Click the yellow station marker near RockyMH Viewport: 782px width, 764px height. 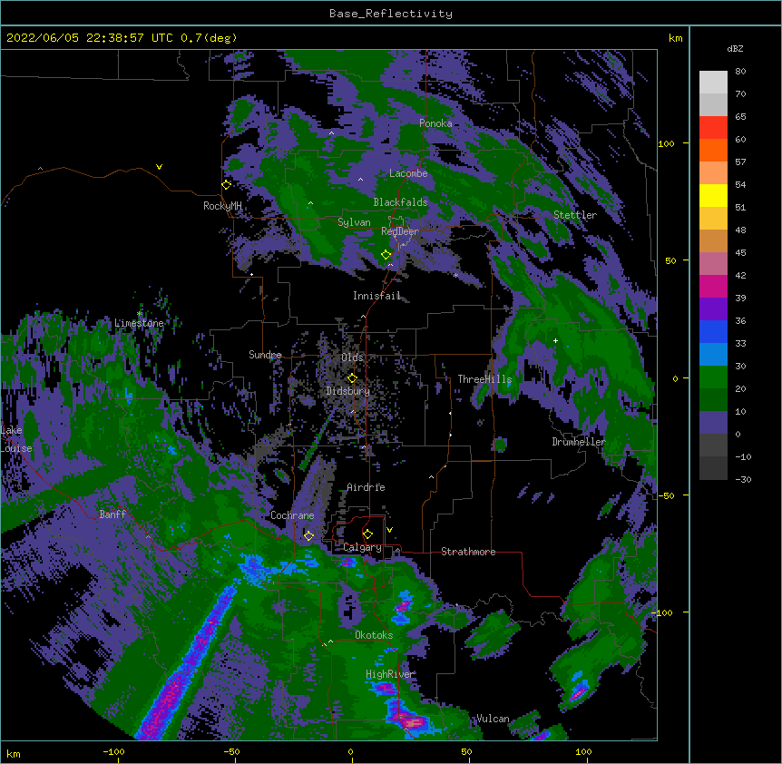pyautogui.click(x=227, y=185)
